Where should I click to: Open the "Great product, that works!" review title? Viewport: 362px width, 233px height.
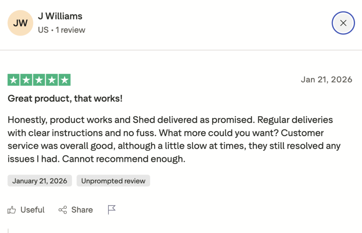click(x=65, y=98)
